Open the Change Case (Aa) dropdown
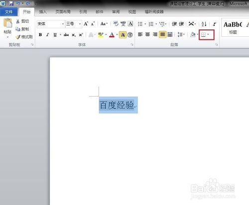The image size is (249, 205). [x=104, y=24]
